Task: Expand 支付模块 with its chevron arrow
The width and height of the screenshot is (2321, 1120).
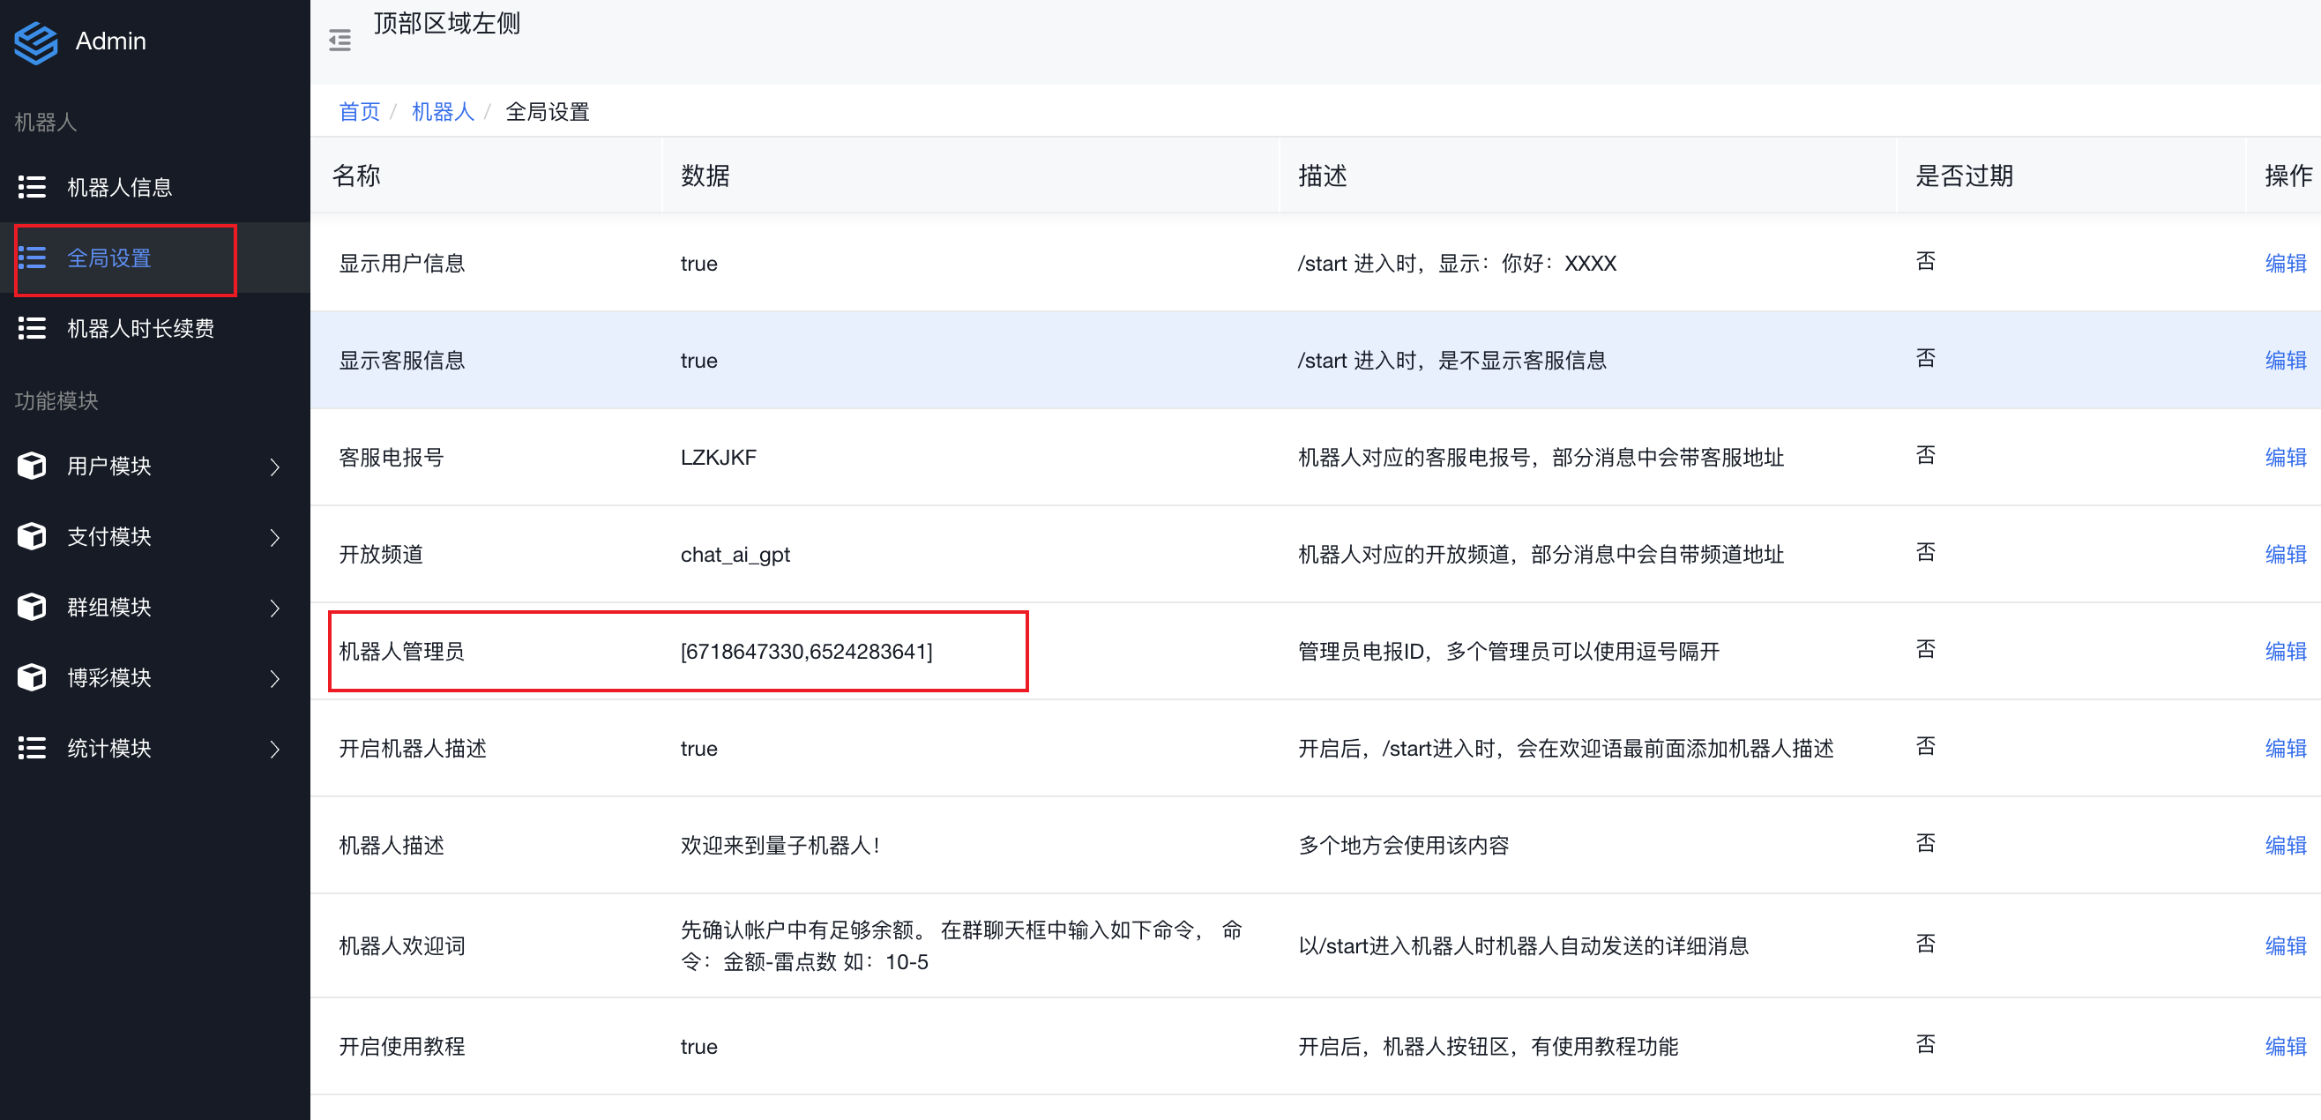Action: click(x=275, y=537)
